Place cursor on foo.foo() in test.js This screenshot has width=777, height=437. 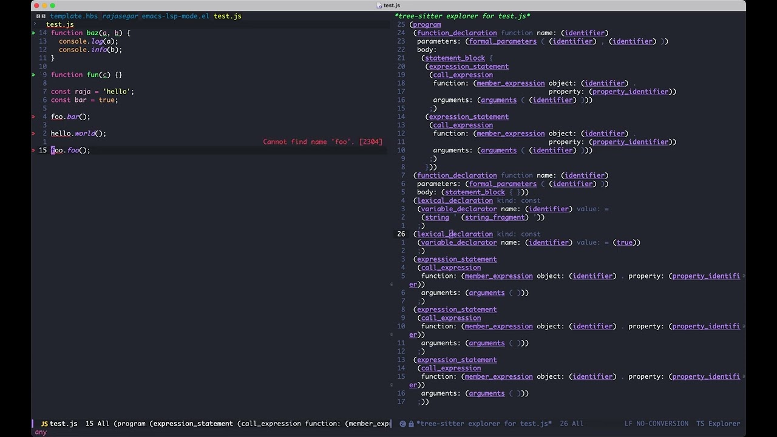(70, 150)
